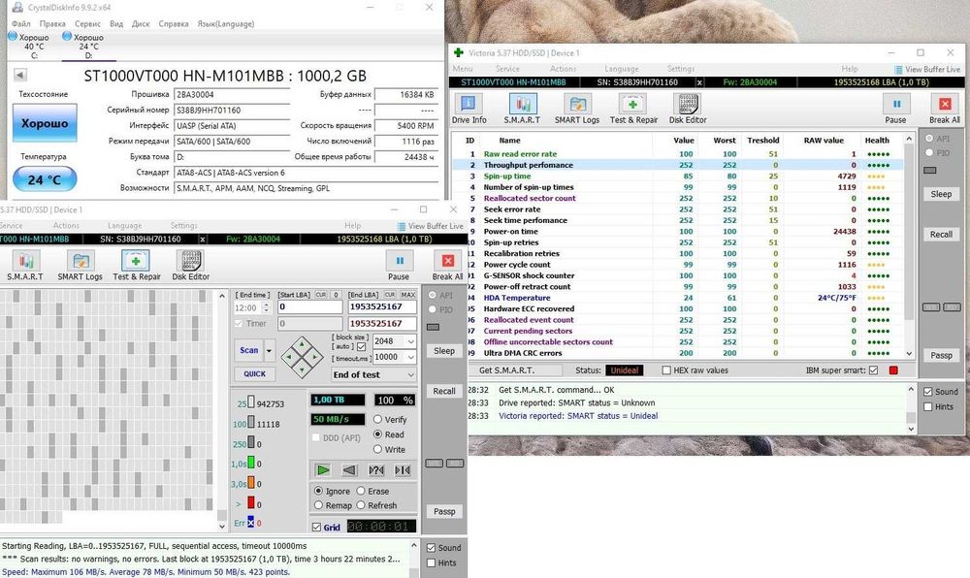Select Write radio button
This screenshot has width=970, height=578.
click(377, 449)
